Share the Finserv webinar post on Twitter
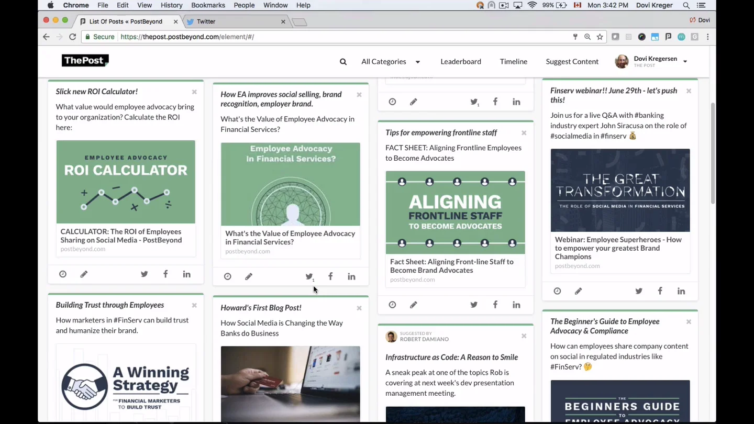 tap(639, 291)
